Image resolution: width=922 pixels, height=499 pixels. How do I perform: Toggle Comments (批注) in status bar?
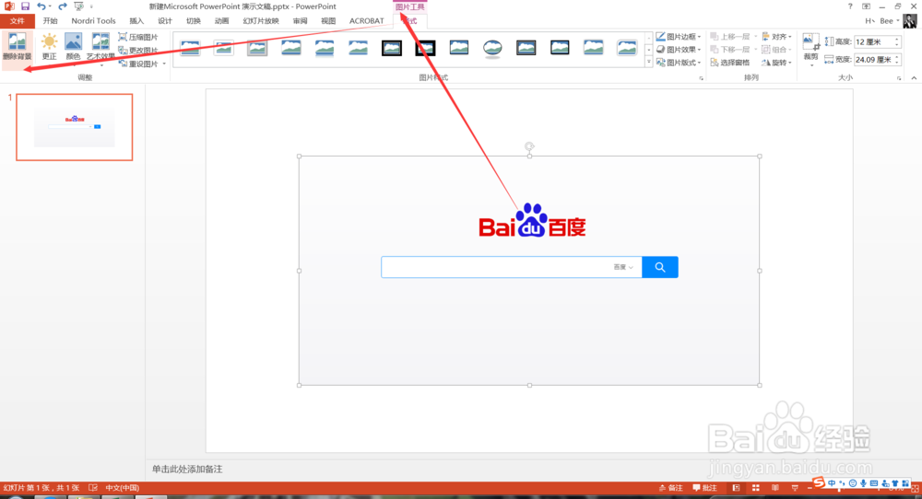[705, 488]
